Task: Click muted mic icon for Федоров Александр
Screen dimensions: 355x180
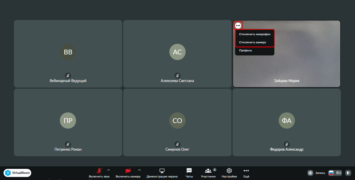Action: [287, 144]
